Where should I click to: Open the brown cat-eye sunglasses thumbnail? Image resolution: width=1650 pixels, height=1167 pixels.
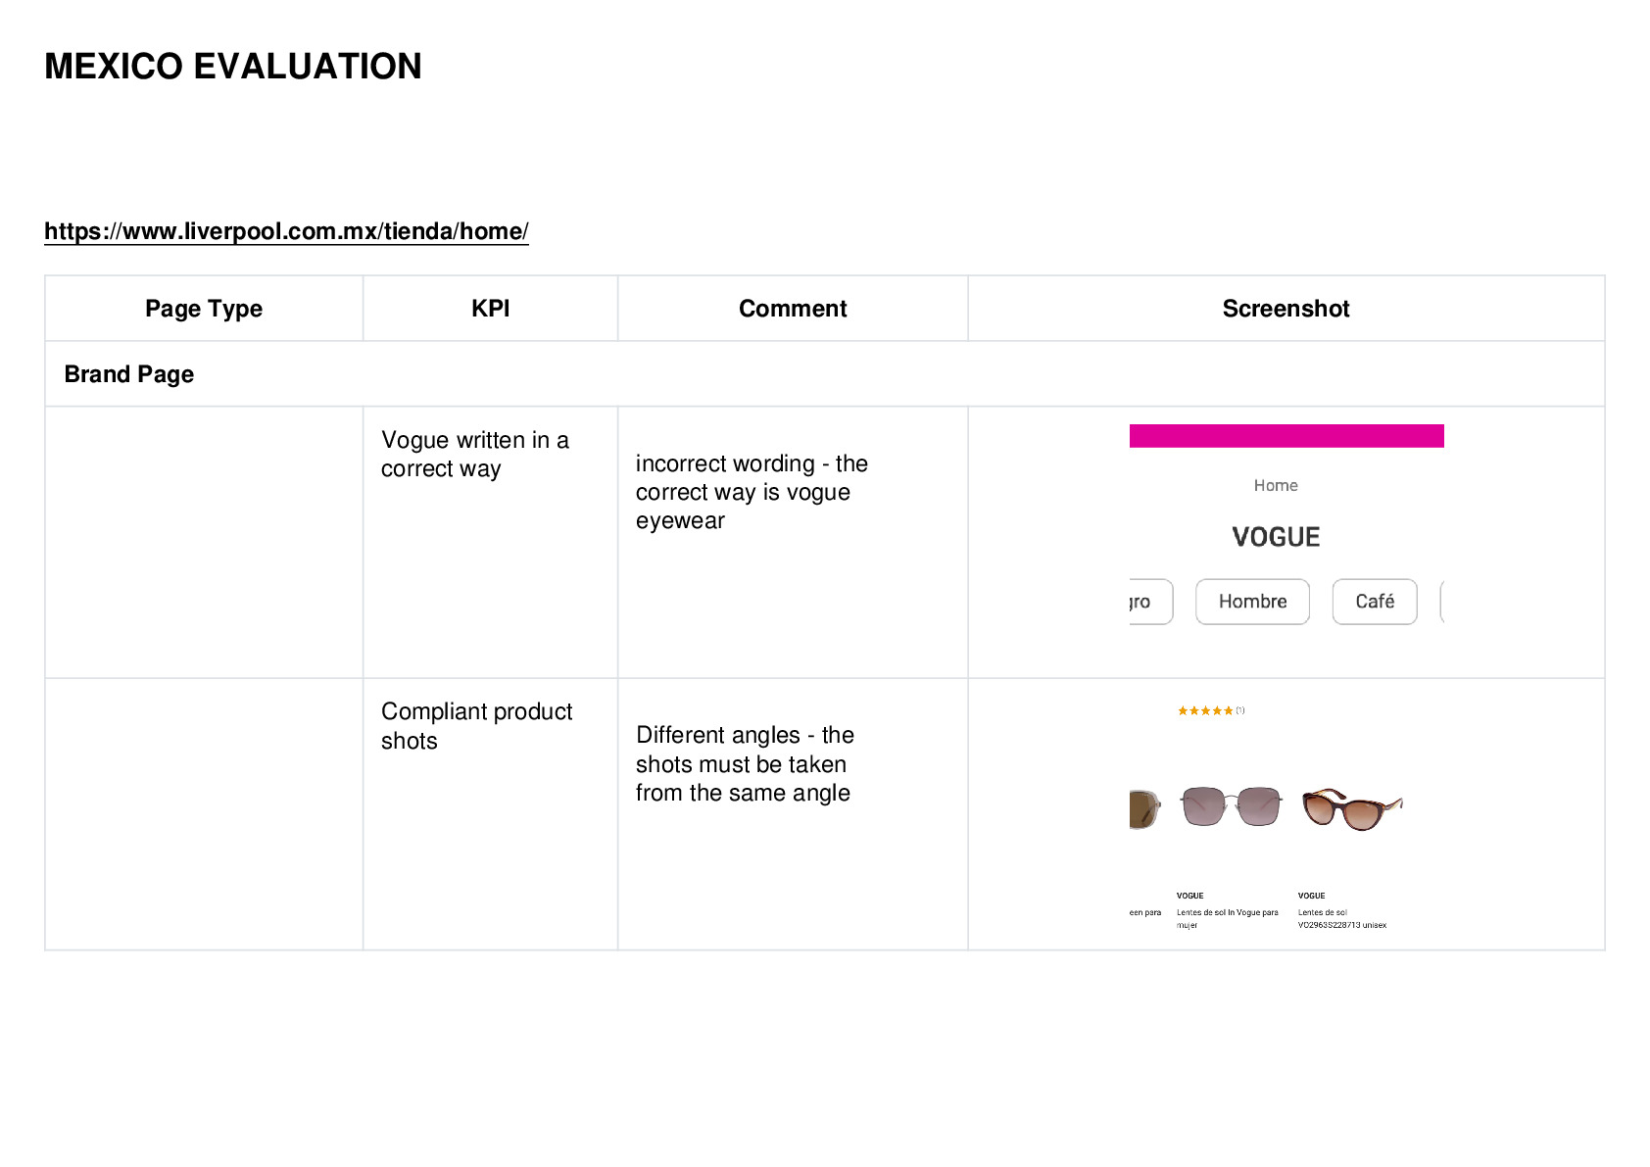coord(1352,808)
